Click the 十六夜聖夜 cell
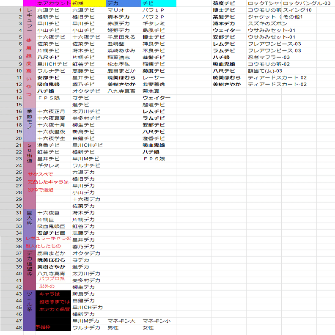Viewport: 335px width, 335px height. [53, 132]
